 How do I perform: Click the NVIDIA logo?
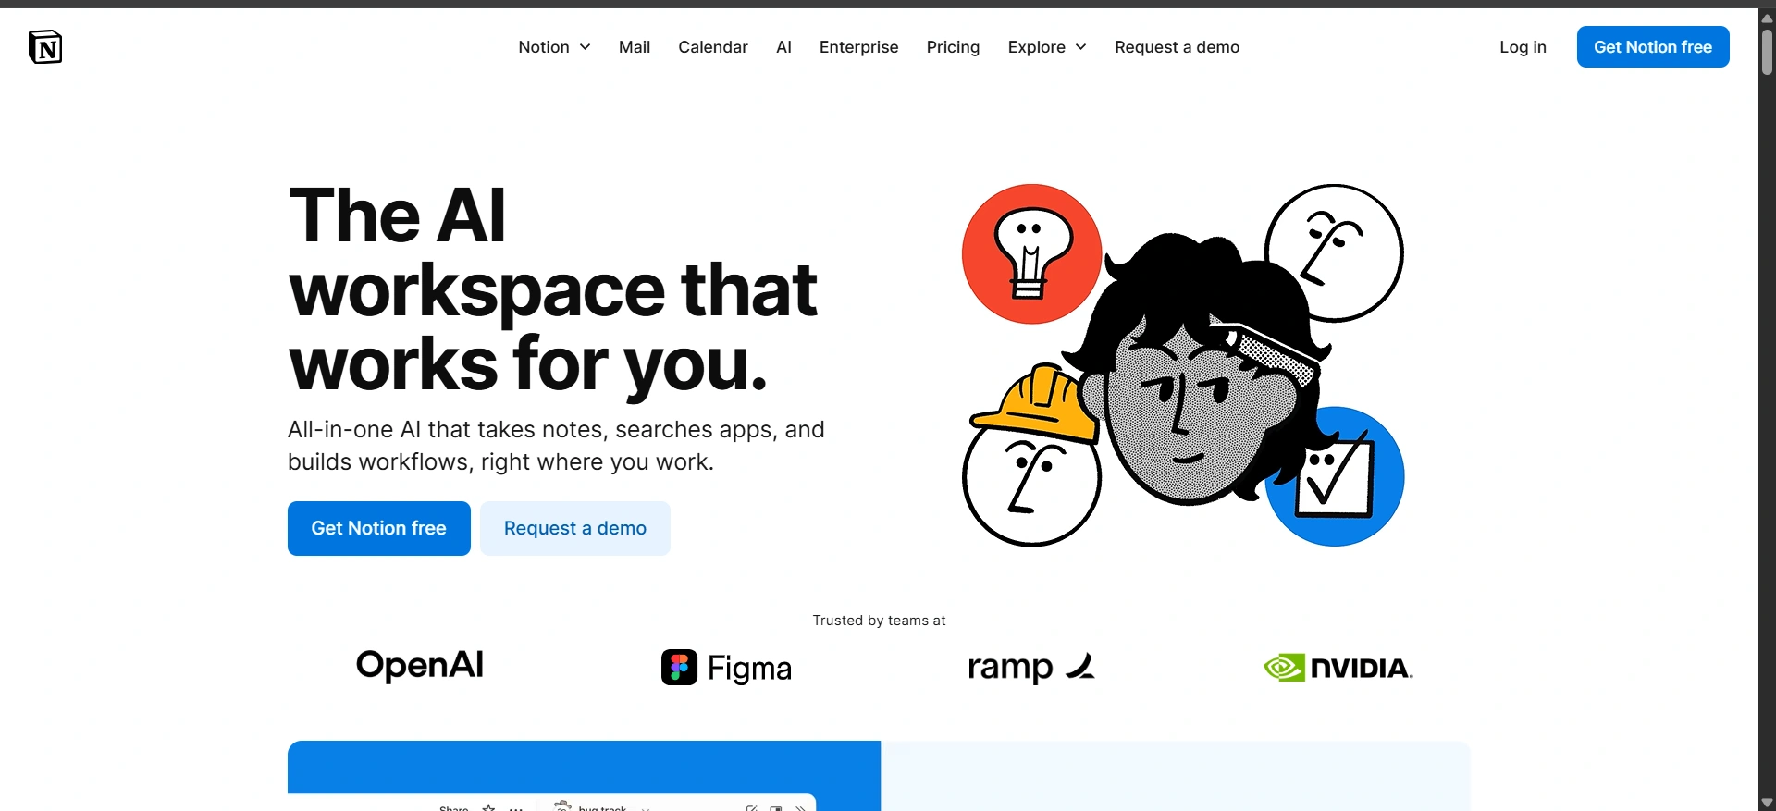click(1338, 668)
